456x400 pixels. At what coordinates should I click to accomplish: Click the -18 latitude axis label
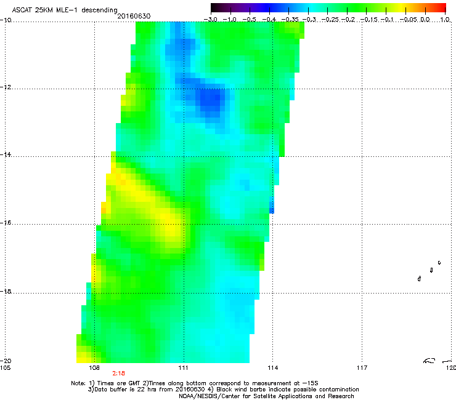click(6, 291)
